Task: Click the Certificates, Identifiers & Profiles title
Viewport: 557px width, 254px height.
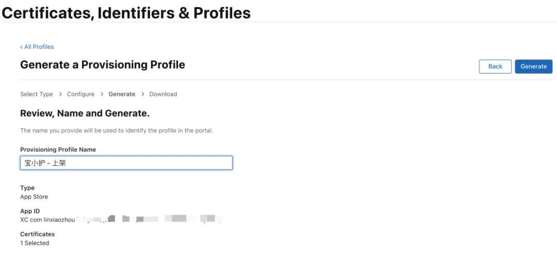Action: pyautogui.click(x=126, y=12)
